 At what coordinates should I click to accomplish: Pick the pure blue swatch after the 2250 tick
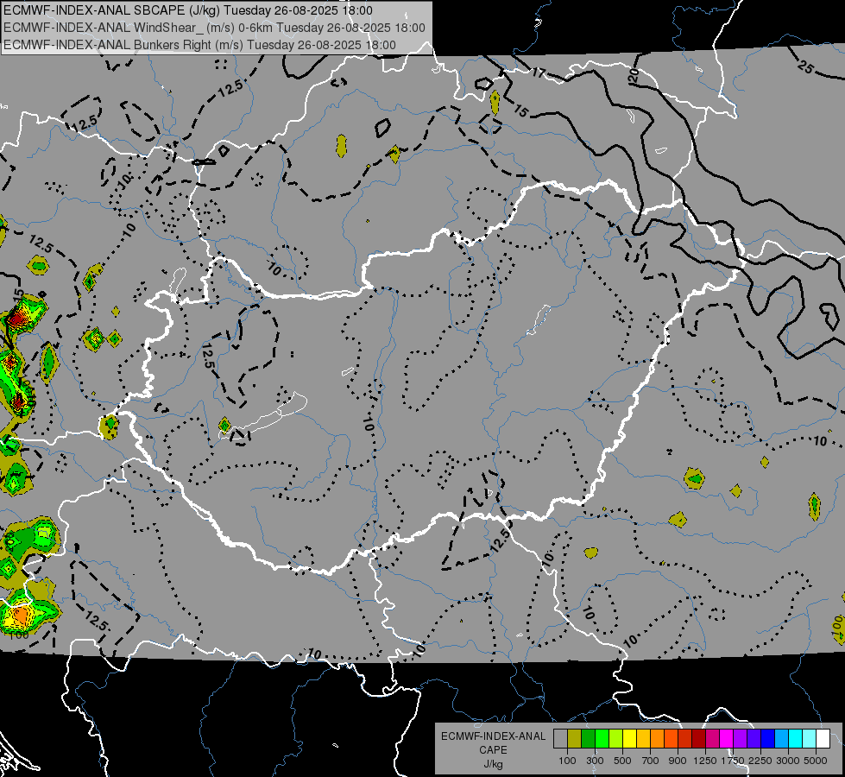tap(768, 739)
